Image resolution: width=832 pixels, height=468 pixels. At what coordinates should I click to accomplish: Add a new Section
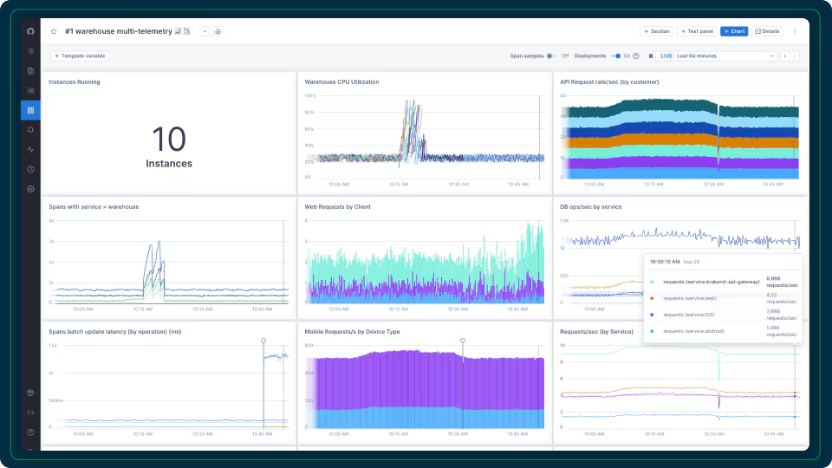click(x=656, y=31)
